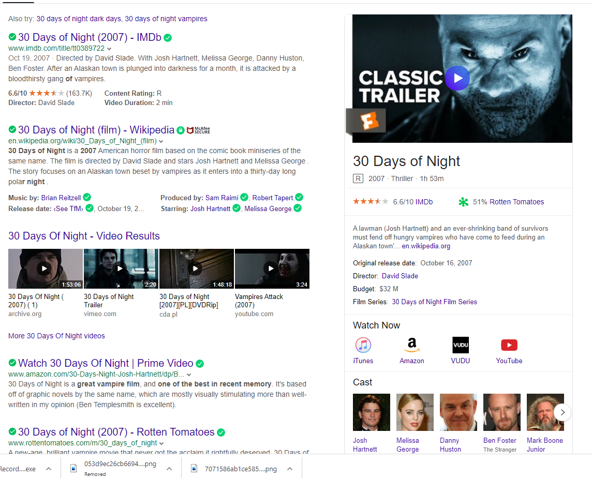Click file icon of 7071586ab1ce585 download
This screenshot has height=478, width=592.
point(194,469)
